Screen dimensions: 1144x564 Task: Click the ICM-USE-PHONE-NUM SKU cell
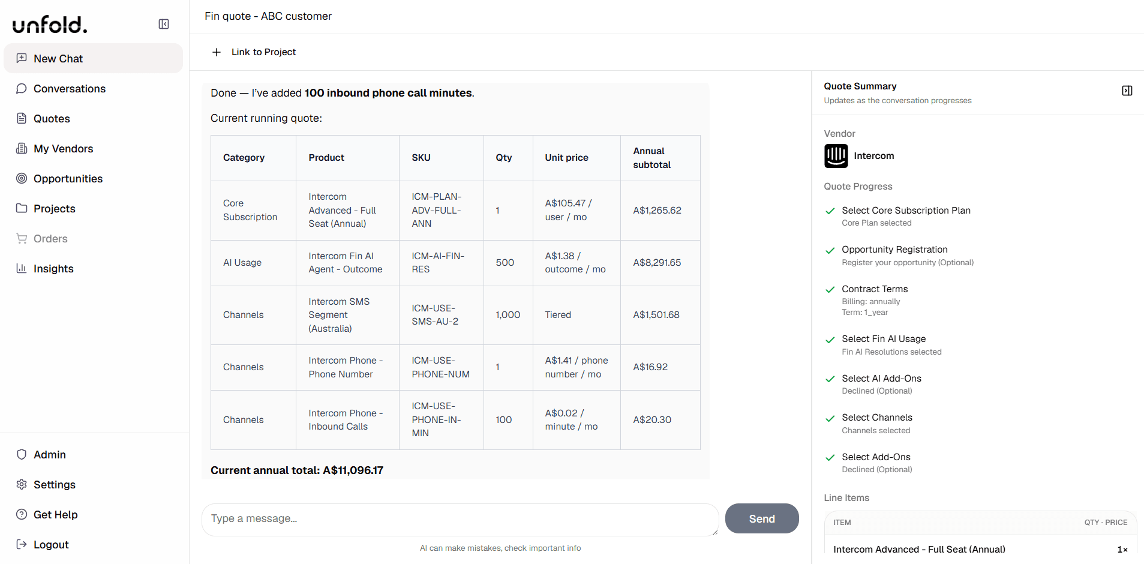tap(441, 367)
